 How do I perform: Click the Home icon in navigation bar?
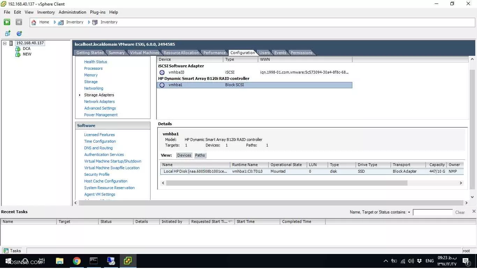34,22
